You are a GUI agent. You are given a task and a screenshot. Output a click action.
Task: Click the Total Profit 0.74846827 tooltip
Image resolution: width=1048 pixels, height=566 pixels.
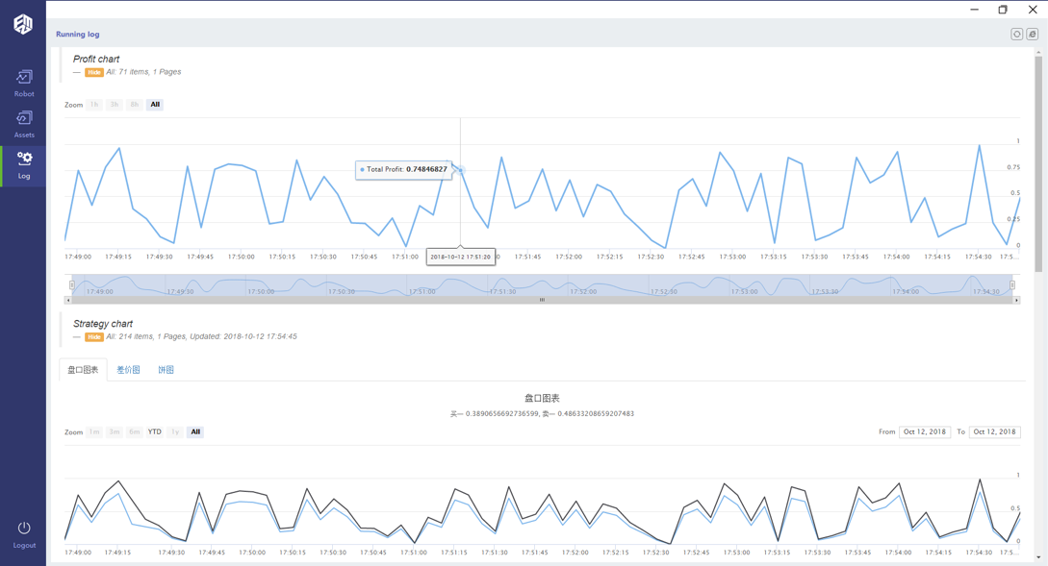(403, 169)
